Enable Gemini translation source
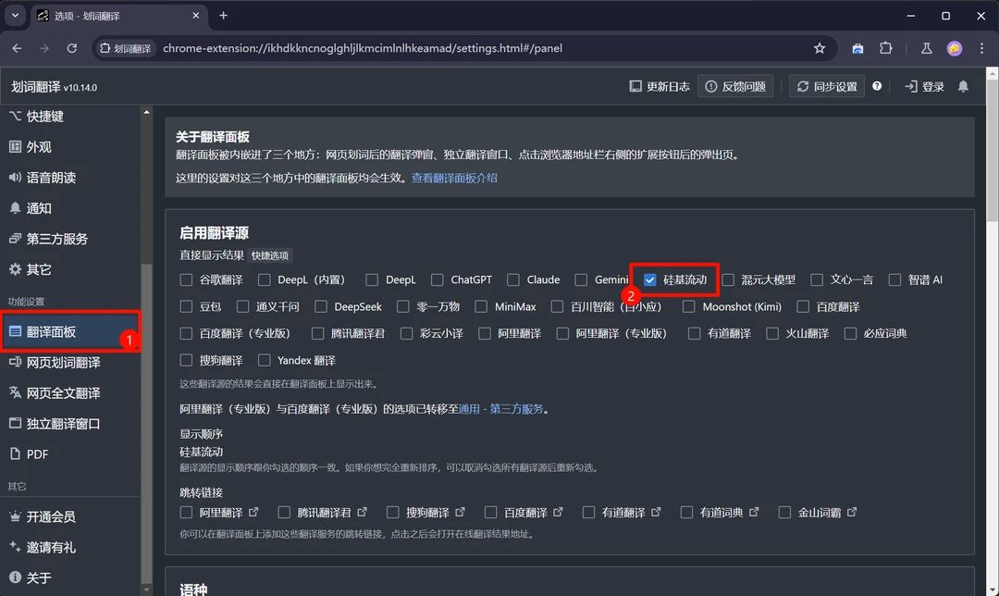Viewport: 999px width, 596px height. (581, 279)
